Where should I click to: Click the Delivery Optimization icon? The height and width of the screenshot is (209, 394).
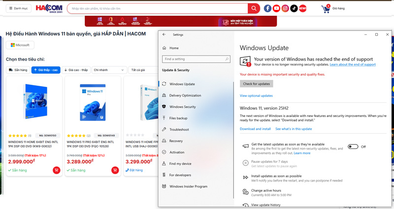[164, 95]
